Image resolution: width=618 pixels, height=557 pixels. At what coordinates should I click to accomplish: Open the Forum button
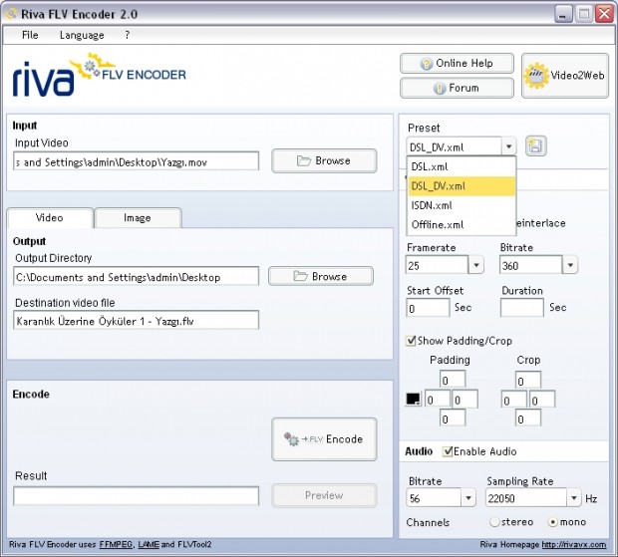[x=457, y=88]
